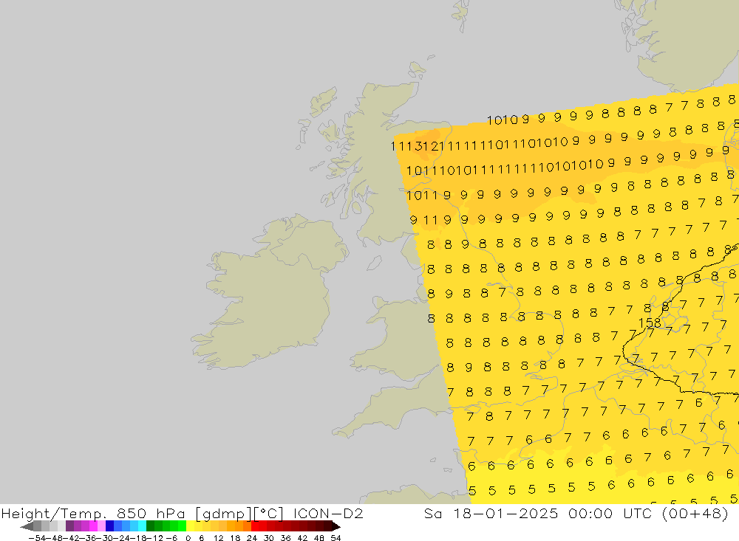739x541 pixels.
Task: Click the "18" legend scale label
Action: click(x=235, y=538)
